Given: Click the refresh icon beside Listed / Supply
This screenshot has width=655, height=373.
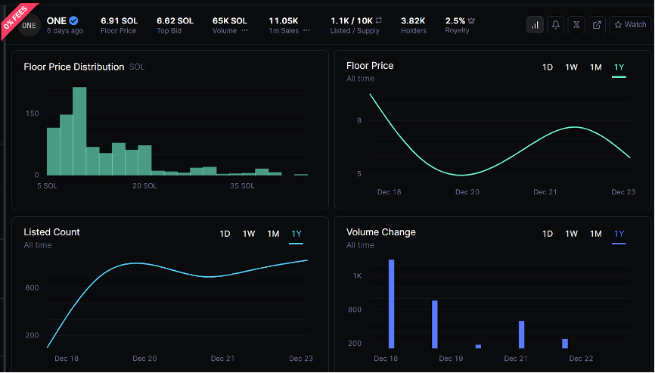Looking at the screenshot, I should (x=378, y=20).
